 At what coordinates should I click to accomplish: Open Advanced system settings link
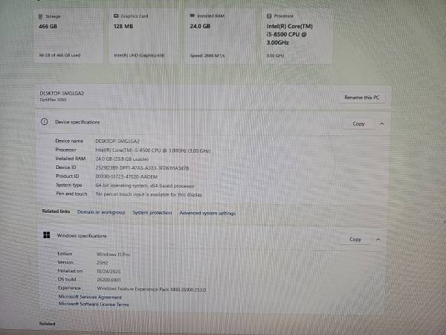coord(207,214)
